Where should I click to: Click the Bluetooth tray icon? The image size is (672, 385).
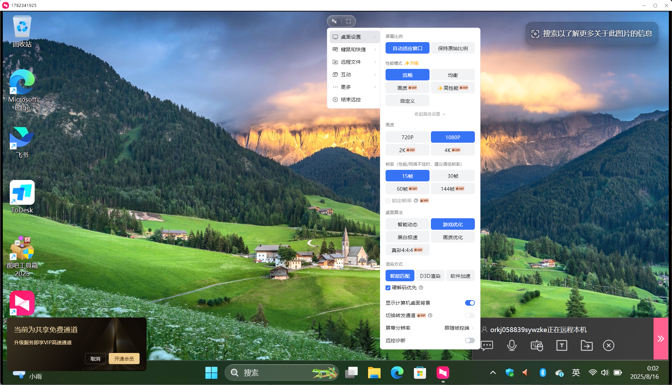tap(543, 373)
